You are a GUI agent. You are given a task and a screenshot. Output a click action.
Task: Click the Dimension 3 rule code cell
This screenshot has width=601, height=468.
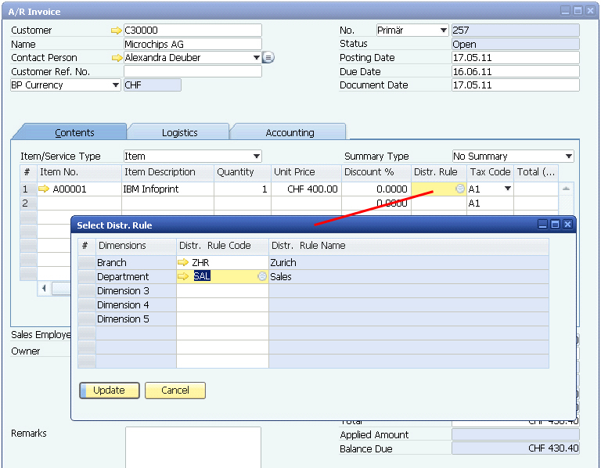coord(222,290)
